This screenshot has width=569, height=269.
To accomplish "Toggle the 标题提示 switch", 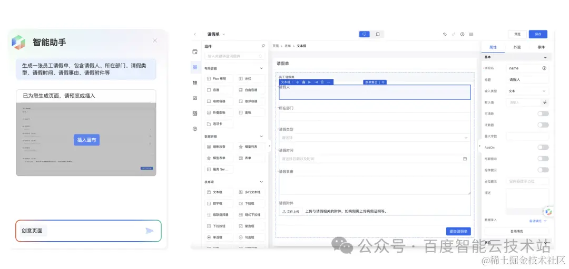I will pyautogui.click(x=543, y=159).
